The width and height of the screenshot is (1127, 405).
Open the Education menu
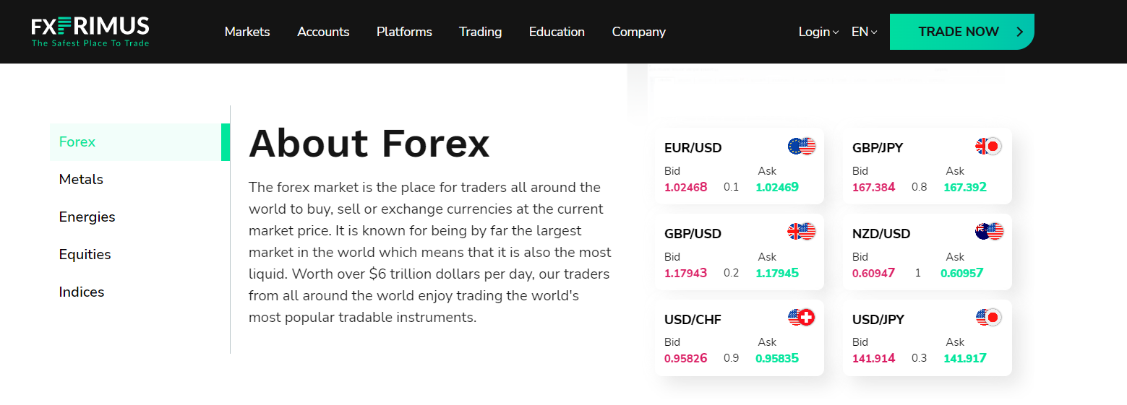(557, 32)
